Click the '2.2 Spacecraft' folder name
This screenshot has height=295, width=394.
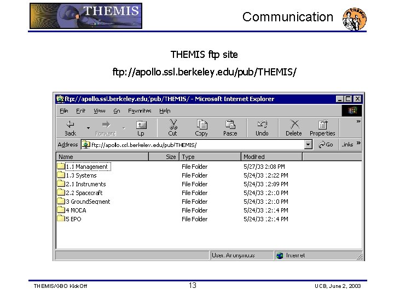[84, 193]
